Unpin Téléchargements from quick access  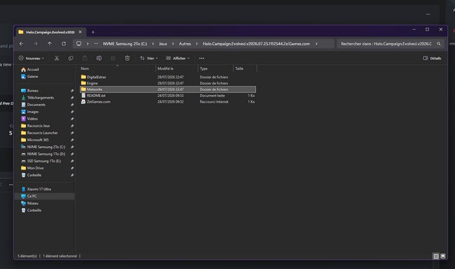pyautogui.click(x=72, y=98)
